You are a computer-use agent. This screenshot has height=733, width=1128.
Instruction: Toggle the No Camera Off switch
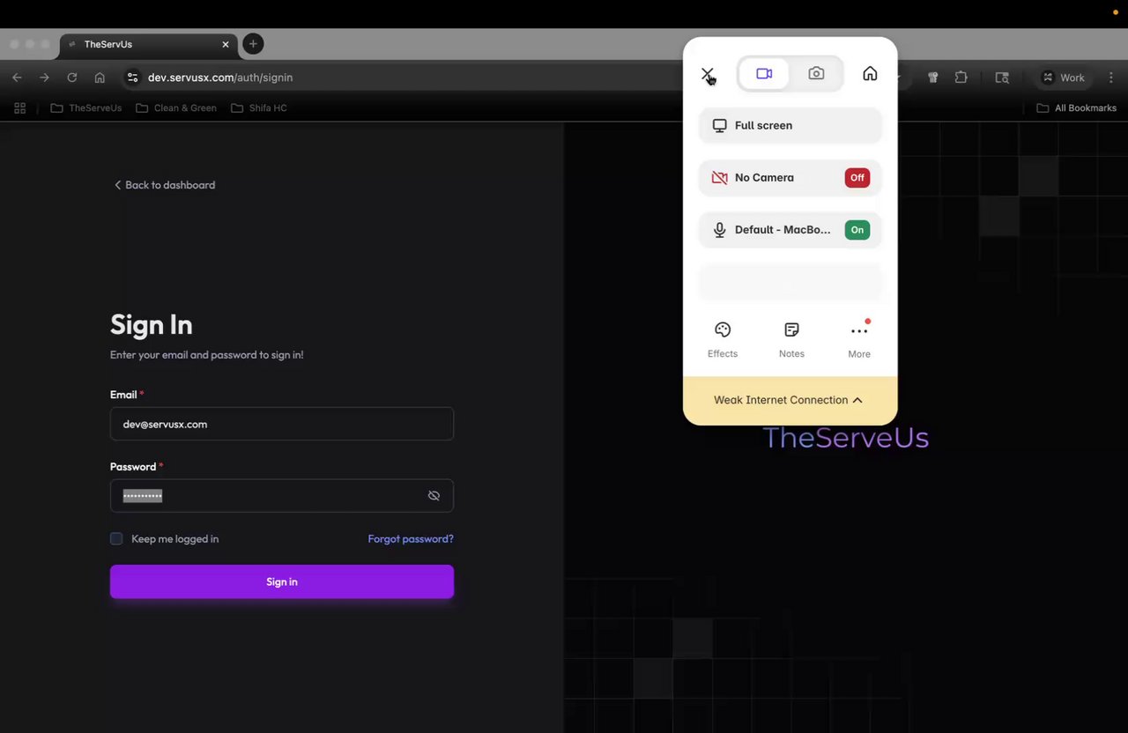(x=857, y=177)
